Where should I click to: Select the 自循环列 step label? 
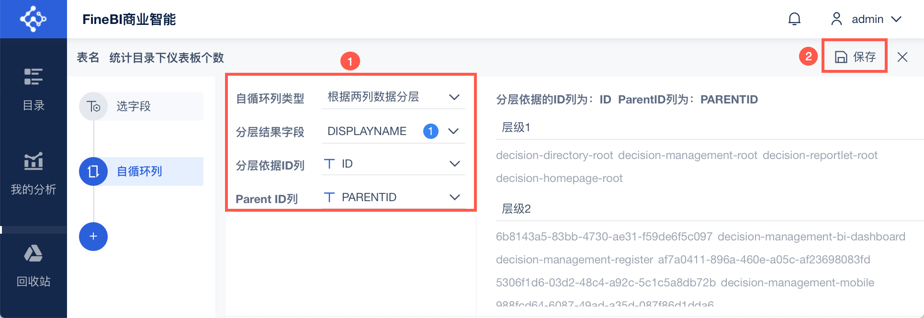[x=139, y=171]
